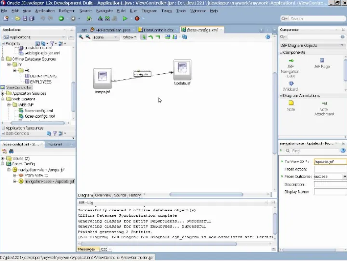Viewport: 347px width, 261px height.
Task: Select the Note annotation icon
Action: 291,103
